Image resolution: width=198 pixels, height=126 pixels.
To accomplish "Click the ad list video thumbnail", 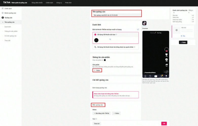I will pos(176,30).
